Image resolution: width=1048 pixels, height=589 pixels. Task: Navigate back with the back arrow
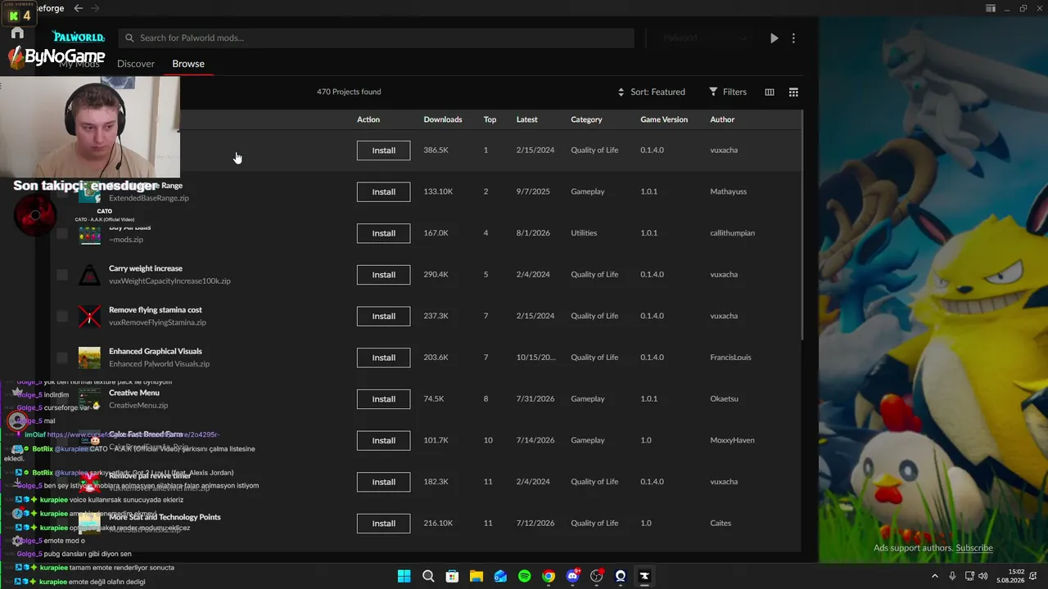(x=79, y=8)
